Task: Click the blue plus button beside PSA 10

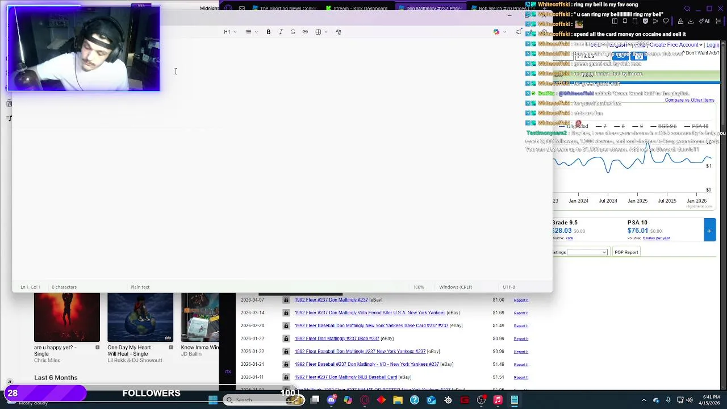Action: pyautogui.click(x=709, y=231)
